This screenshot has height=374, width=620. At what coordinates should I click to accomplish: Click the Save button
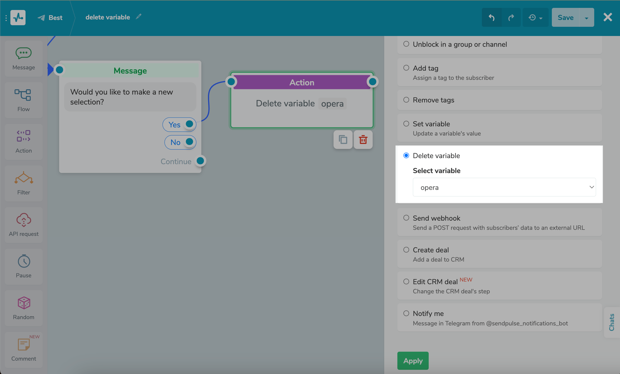565,18
